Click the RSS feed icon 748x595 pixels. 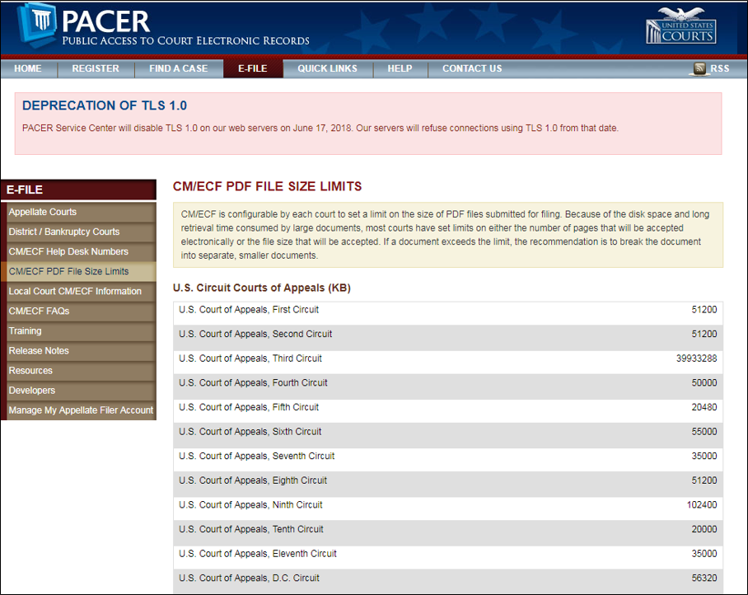point(699,68)
